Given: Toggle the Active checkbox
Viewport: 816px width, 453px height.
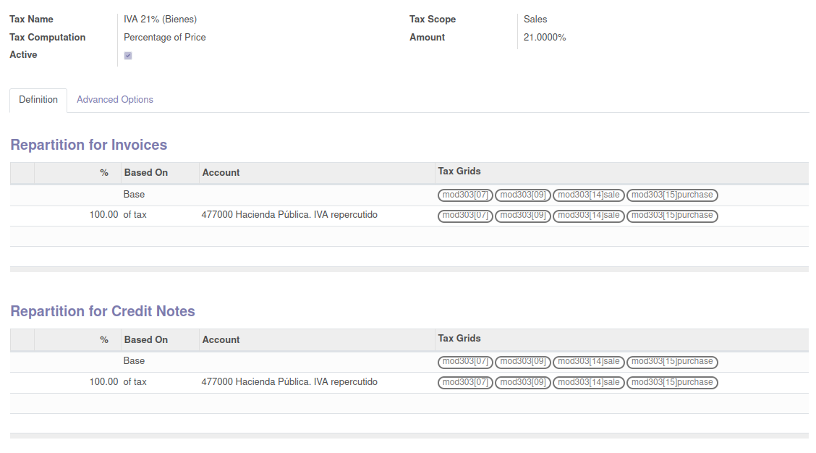Looking at the screenshot, I should click(128, 56).
